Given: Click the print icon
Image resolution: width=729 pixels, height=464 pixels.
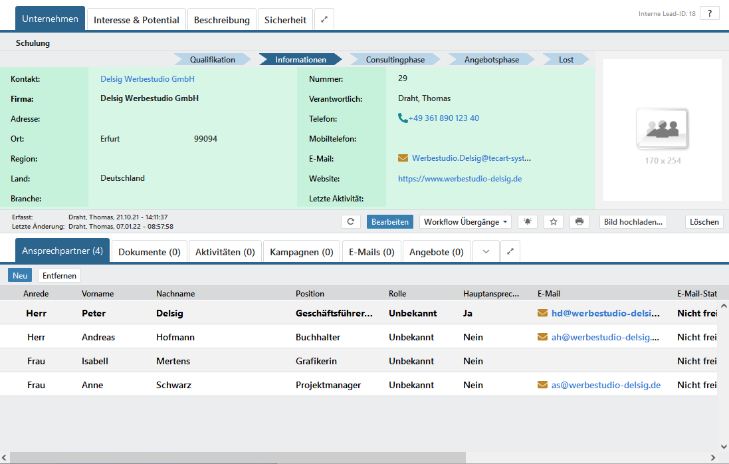Looking at the screenshot, I should pyautogui.click(x=579, y=222).
